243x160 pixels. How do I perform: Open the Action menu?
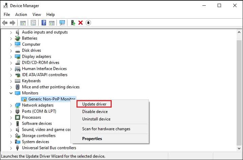21,15
